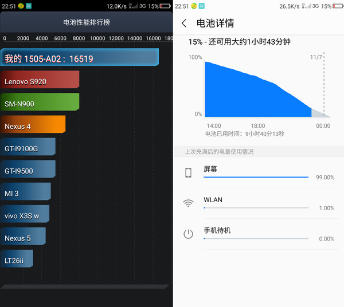Tap the 22:51 clock in the left status bar
Screen dimensions: 344x307
click(x=9, y=6)
